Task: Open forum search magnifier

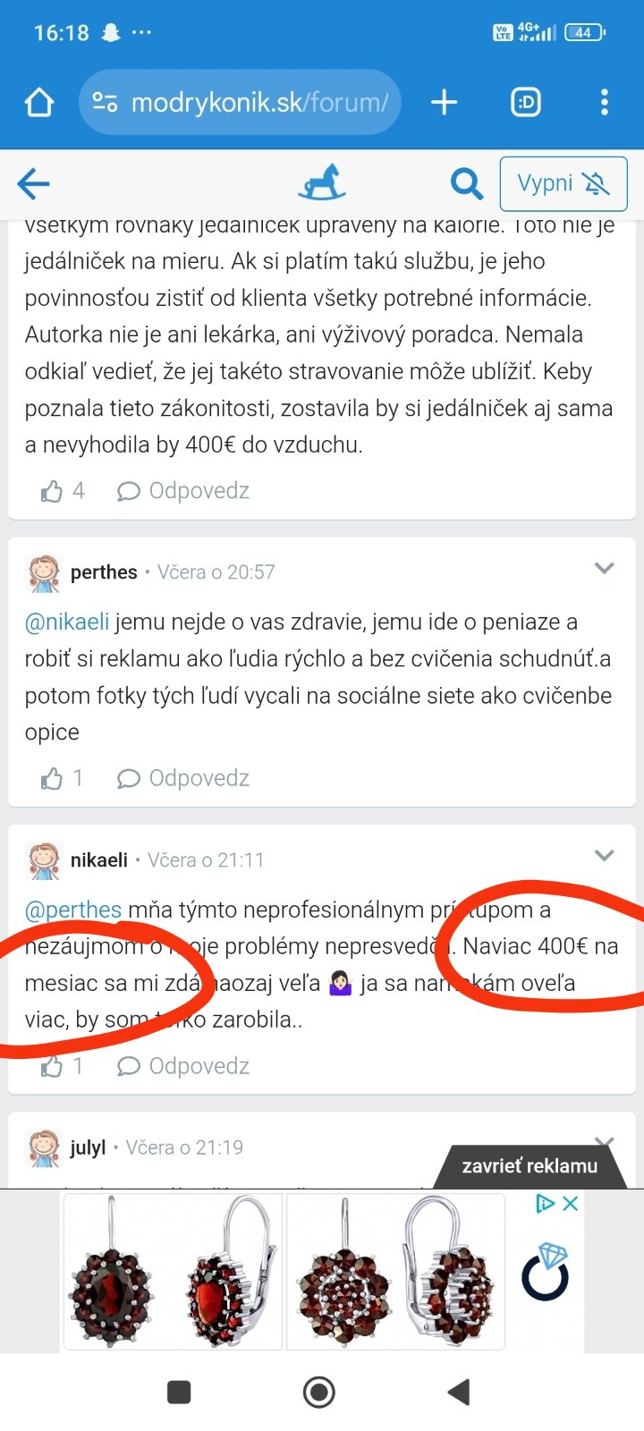Action: coord(466,184)
